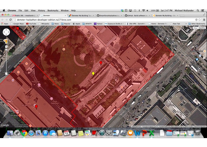
Task: Open Microsoft Word from the Dock
Action: click(x=137, y=133)
